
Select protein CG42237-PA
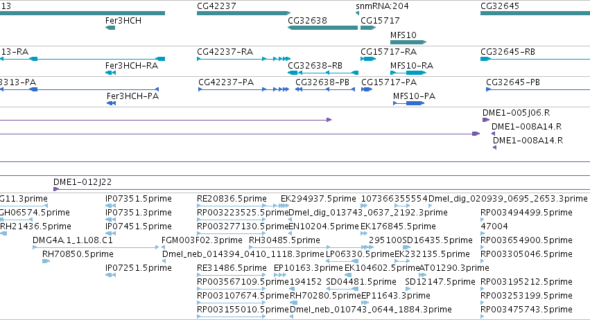[x=226, y=82]
